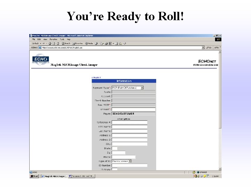The image size is (251, 188).
Task: Open the Tools menu
Action: tap(62, 39)
